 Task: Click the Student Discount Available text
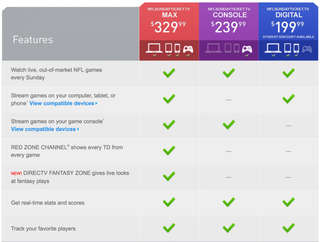(288, 36)
